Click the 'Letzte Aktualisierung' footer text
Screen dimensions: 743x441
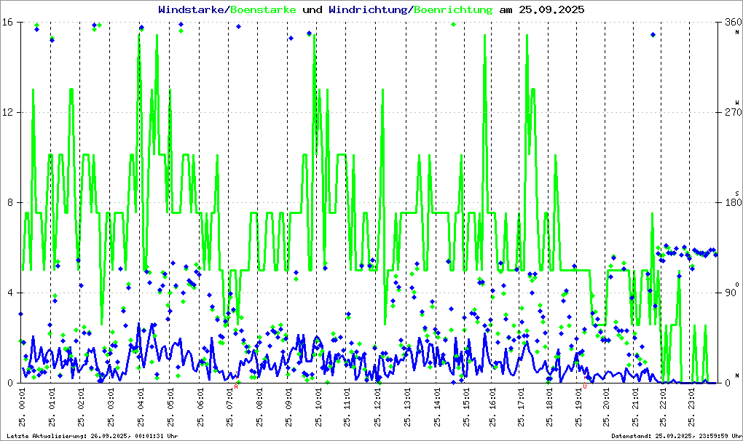[93, 436]
